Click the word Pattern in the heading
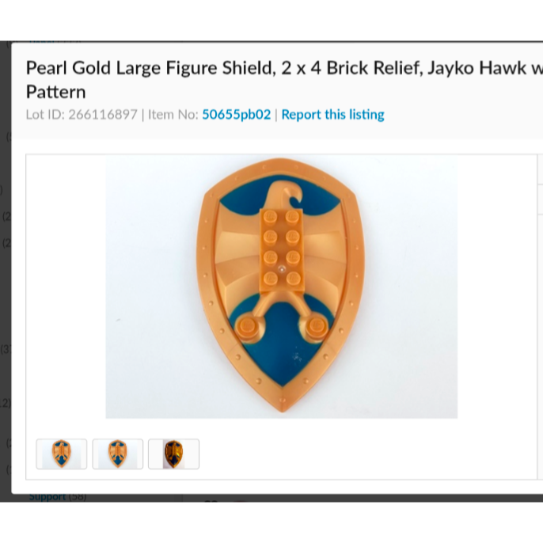The image size is (543, 543). point(55,92)
